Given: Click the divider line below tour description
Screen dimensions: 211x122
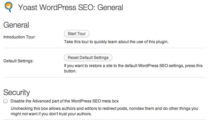Looking at the screenshot, I should point(104,48).
